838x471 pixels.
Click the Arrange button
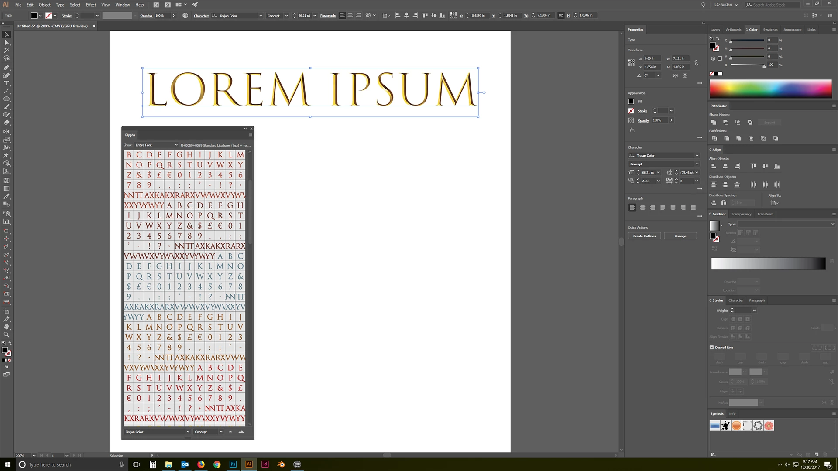pyautogui.click(x=680, y=236)
